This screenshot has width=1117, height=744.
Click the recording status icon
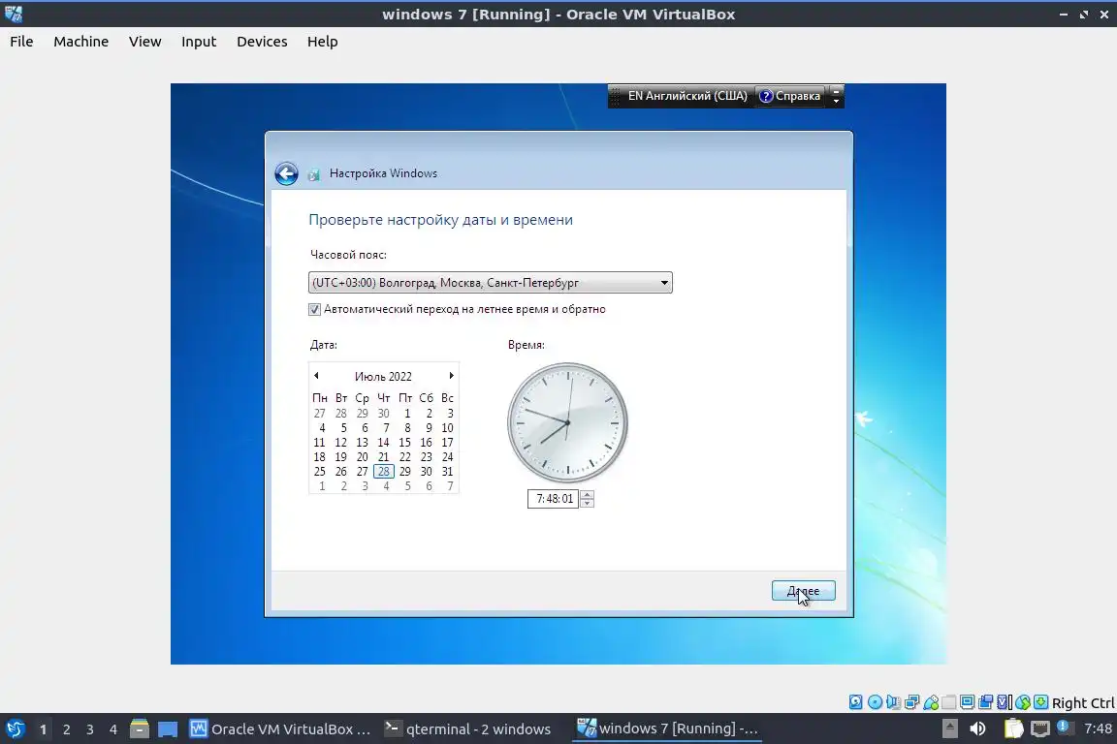point(986,702)
